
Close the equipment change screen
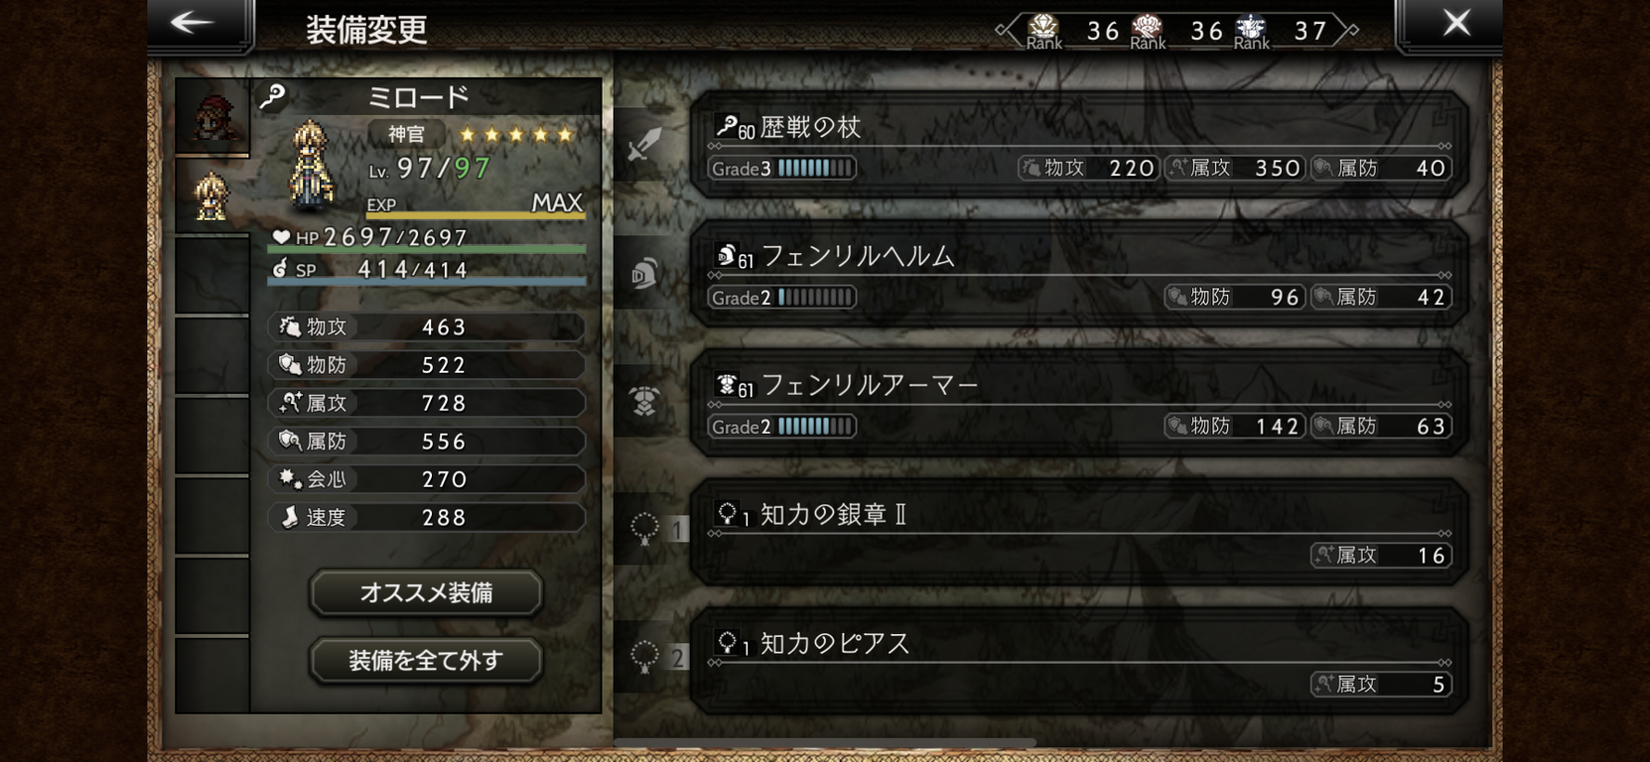pos(1456,23)
